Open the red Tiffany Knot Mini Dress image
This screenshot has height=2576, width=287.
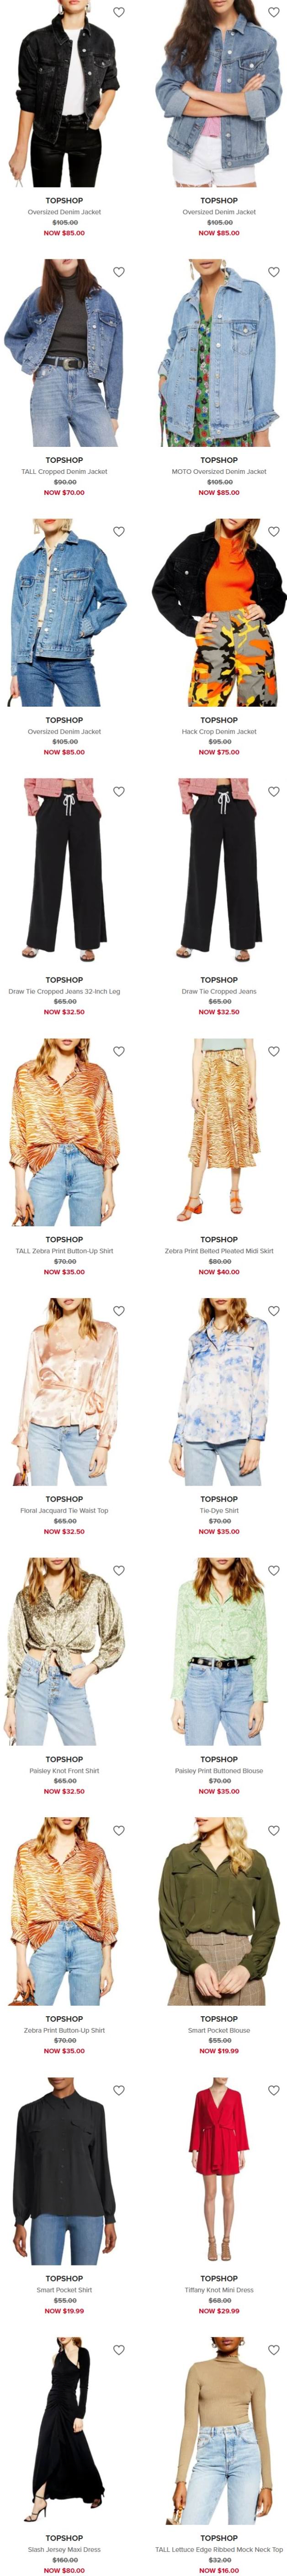click(x=219, y=2171)
